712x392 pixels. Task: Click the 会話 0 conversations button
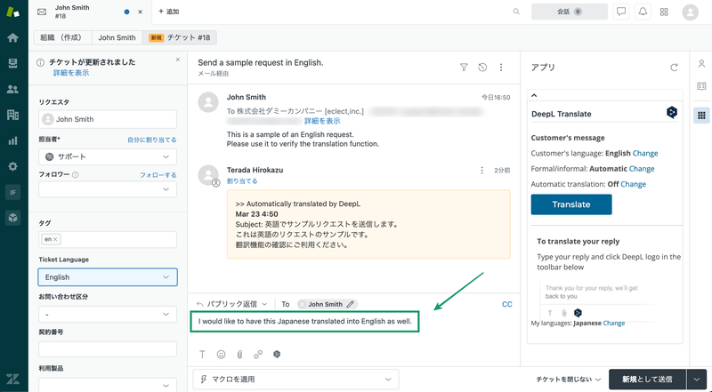pos(570,12)
